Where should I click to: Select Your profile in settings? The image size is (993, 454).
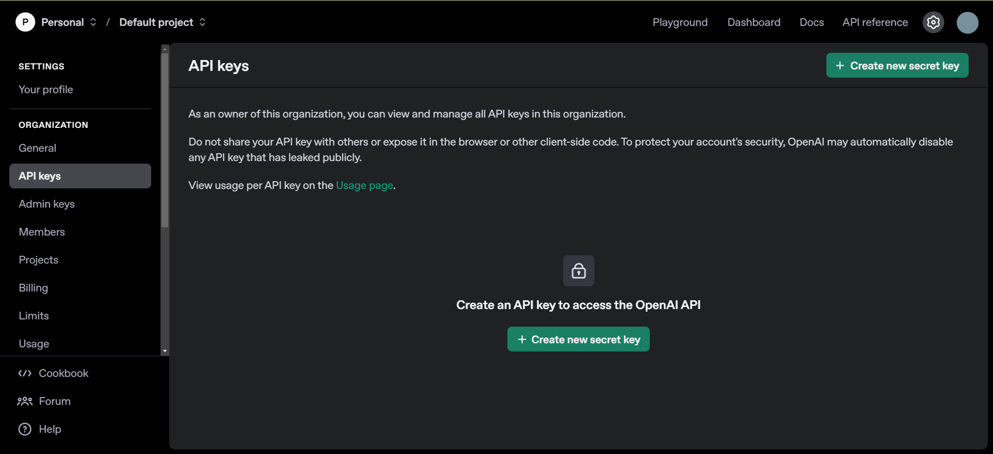pyautogui.click(x=80, y=90)
